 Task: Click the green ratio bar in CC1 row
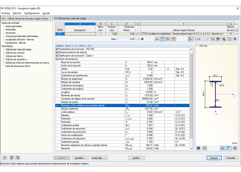click(x=122, y=34)
